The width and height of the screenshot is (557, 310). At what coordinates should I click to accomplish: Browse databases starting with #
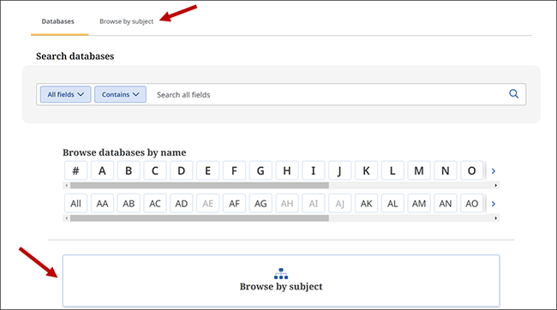click(75, 170)
